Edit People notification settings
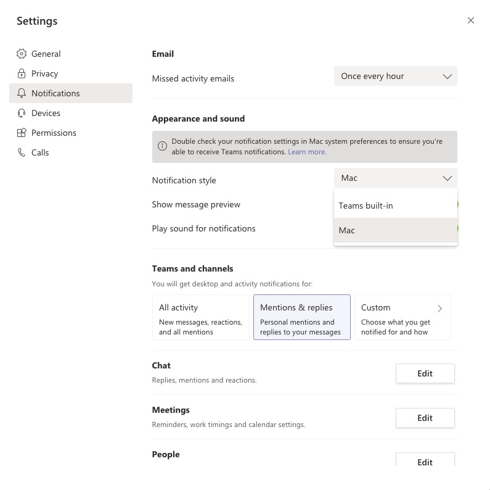490x490 pixels. tap(425, 460)
